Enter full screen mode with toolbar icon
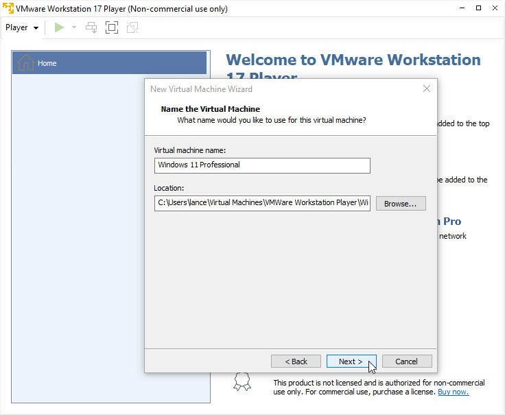The height and width of the screenshot is (415, 505). click(112, 27)
